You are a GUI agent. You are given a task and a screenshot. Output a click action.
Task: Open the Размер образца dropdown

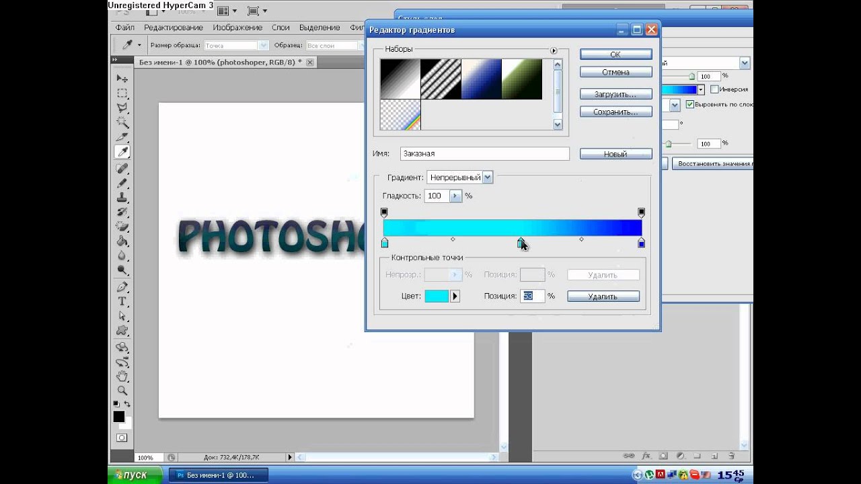235,46
